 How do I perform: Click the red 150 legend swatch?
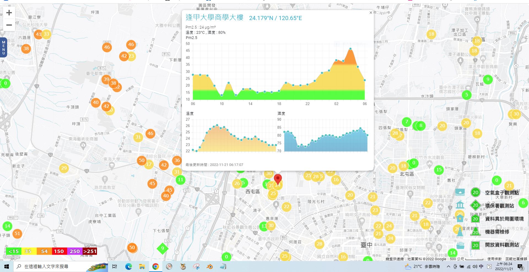click(59, 251)
